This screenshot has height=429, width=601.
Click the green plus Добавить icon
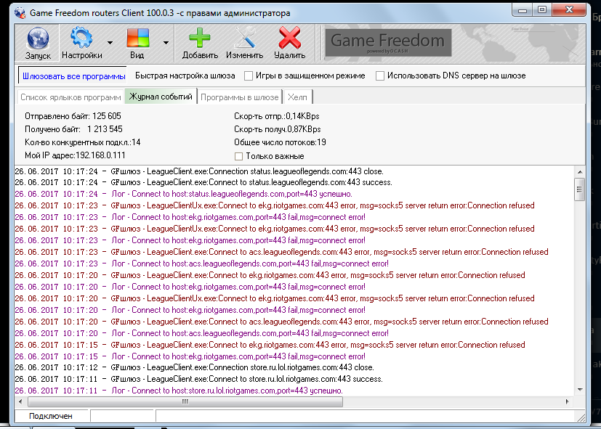(x=200, y=38)
